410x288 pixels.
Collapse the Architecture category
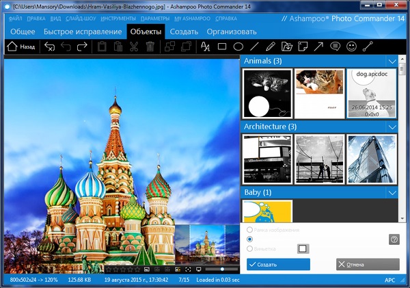click(392, 127)
